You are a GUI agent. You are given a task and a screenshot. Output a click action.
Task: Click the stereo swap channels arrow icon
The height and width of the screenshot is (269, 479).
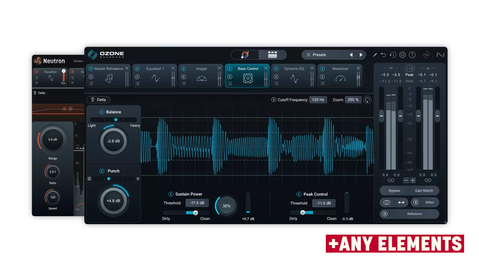[x=401, y=202]
